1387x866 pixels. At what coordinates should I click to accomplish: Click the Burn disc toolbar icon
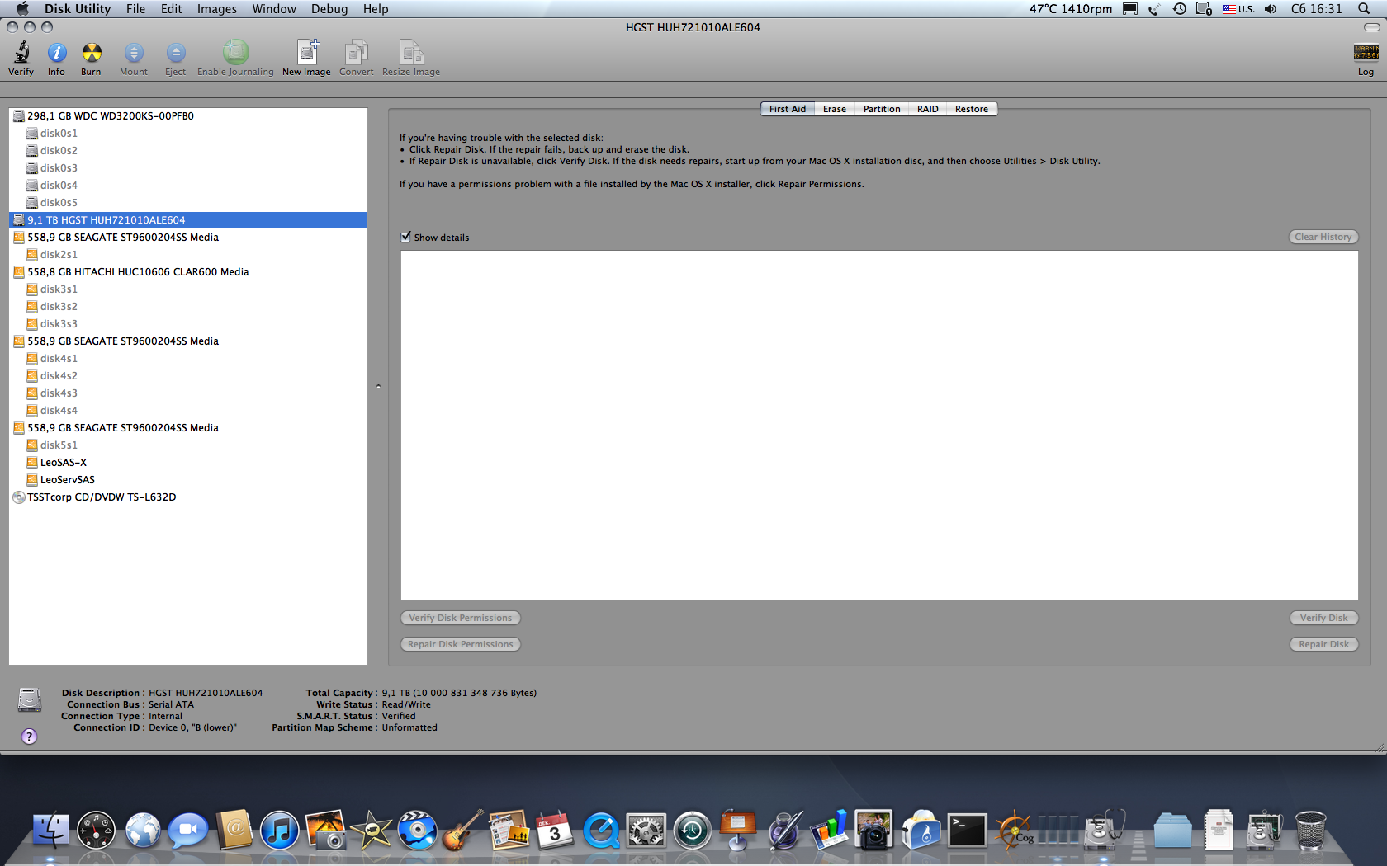pos(92,53)
